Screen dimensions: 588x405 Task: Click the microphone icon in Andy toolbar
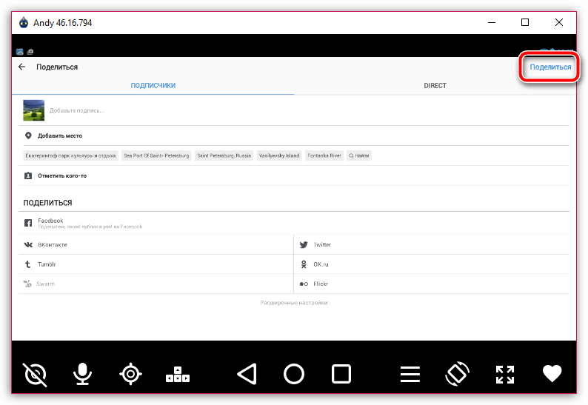(82, 374)
